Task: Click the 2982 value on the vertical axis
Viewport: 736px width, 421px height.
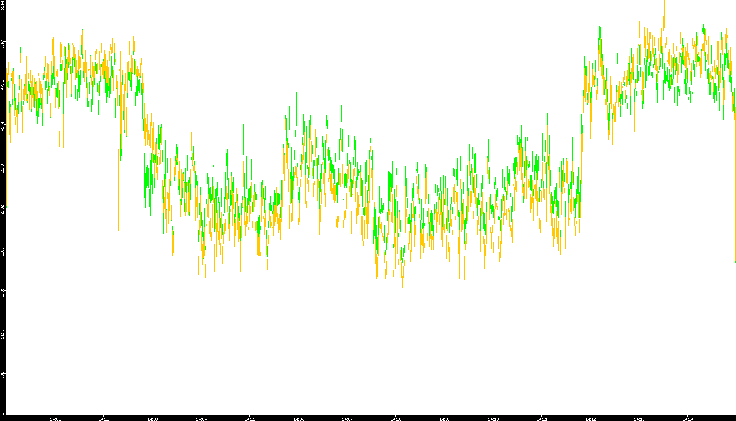Action: tap(3, 209)
